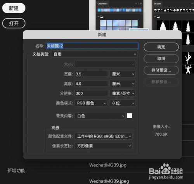Click the 高度 input field showing 4.9
The width and height of the screenshot is (194, 184).
point(91,84)
